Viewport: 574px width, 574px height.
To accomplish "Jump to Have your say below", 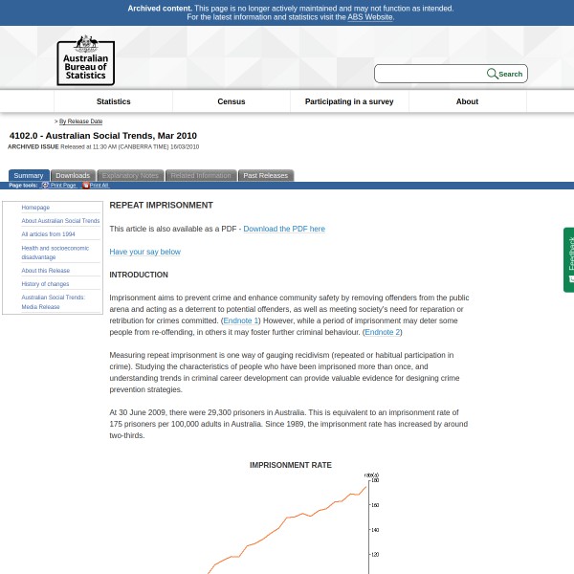I will click(144, 252).
